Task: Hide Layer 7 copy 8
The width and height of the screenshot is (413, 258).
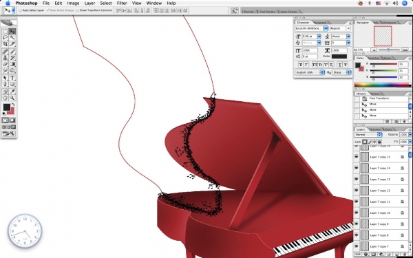Action: coord(357,235)
